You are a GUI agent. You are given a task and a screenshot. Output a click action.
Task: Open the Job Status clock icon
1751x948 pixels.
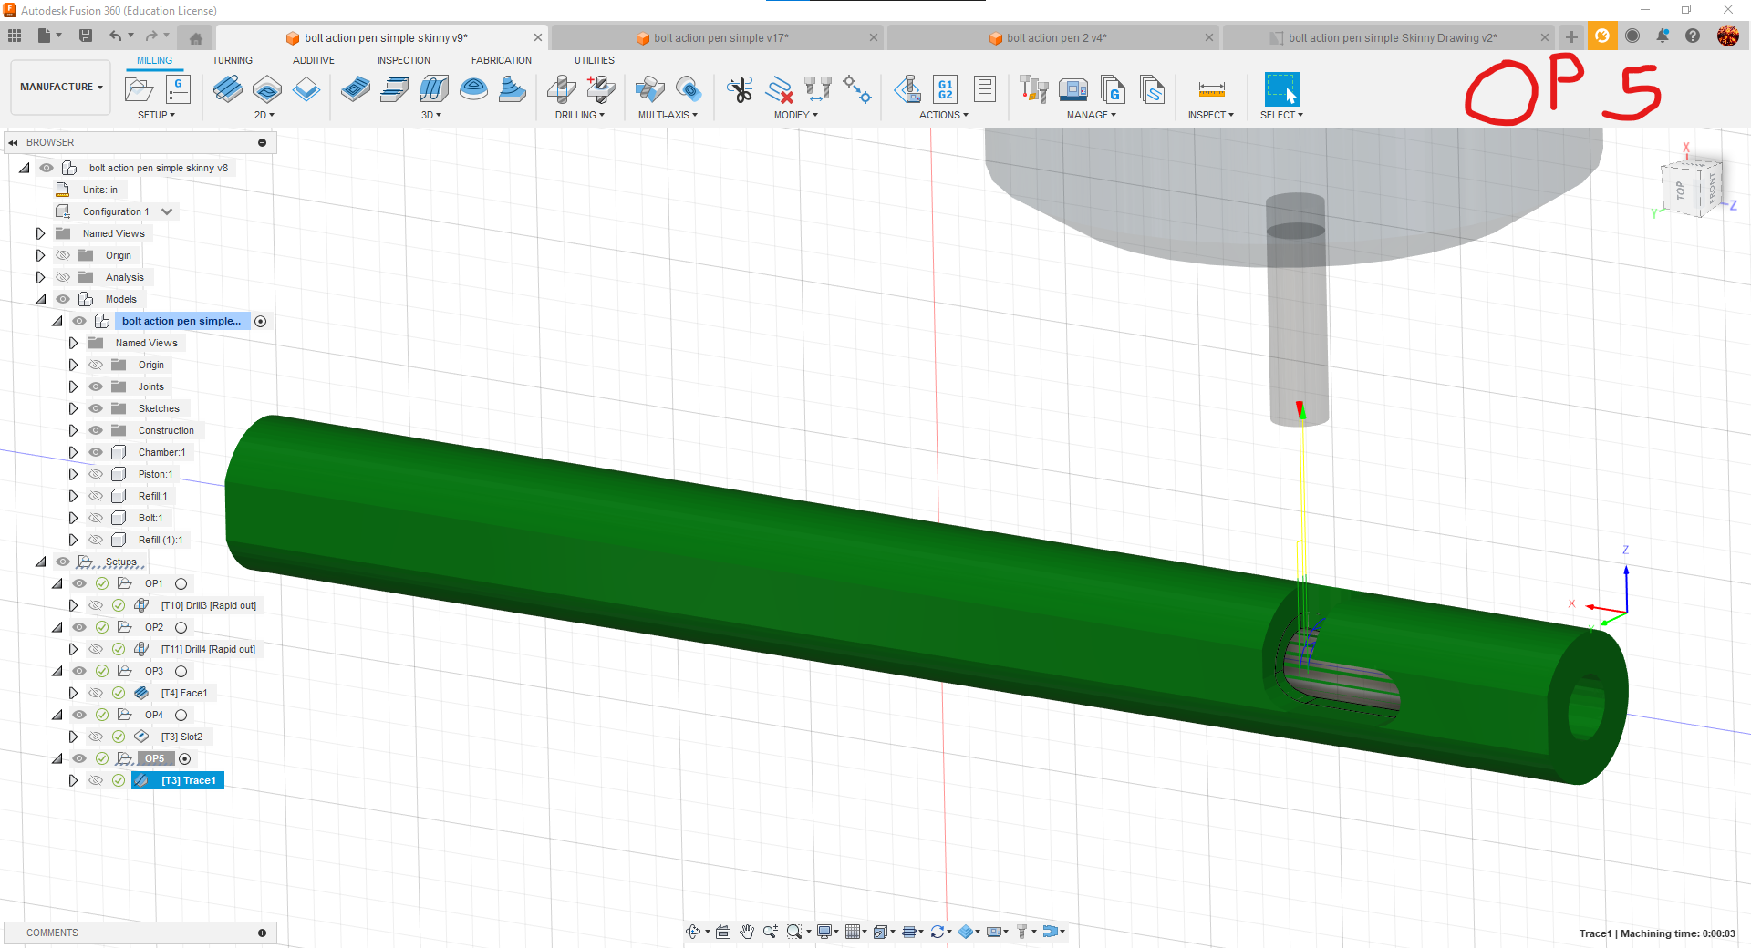tap(1632, 36)
